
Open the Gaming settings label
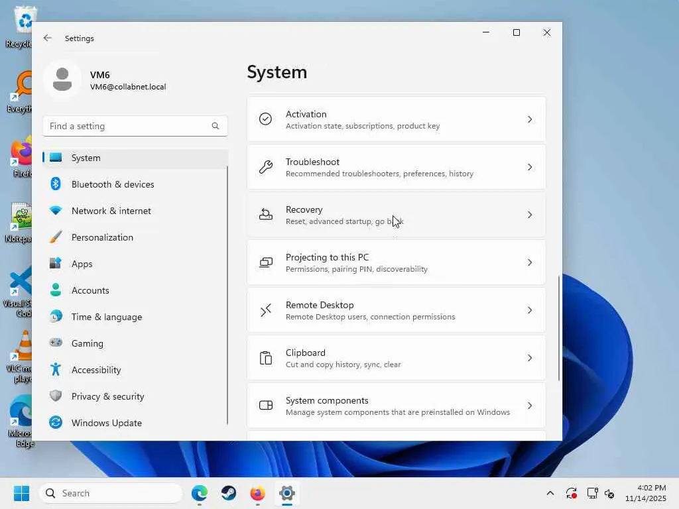tap(87, 343)
